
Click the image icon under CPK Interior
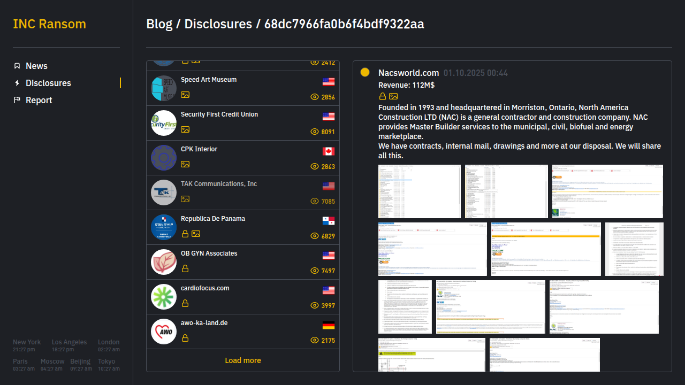point(185,164)
